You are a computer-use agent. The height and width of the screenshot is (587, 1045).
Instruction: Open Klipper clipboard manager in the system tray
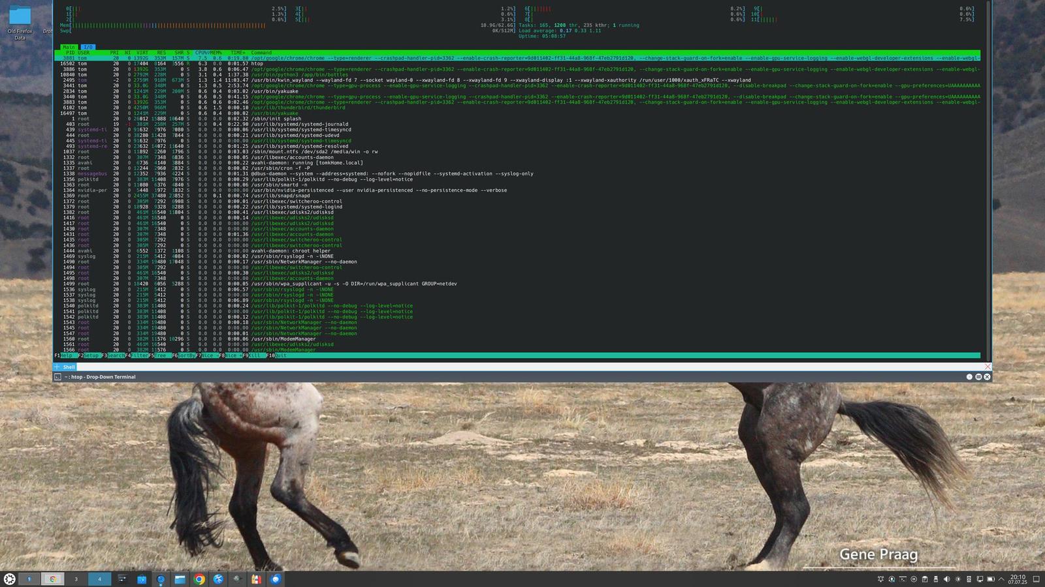tap(925, 579)
